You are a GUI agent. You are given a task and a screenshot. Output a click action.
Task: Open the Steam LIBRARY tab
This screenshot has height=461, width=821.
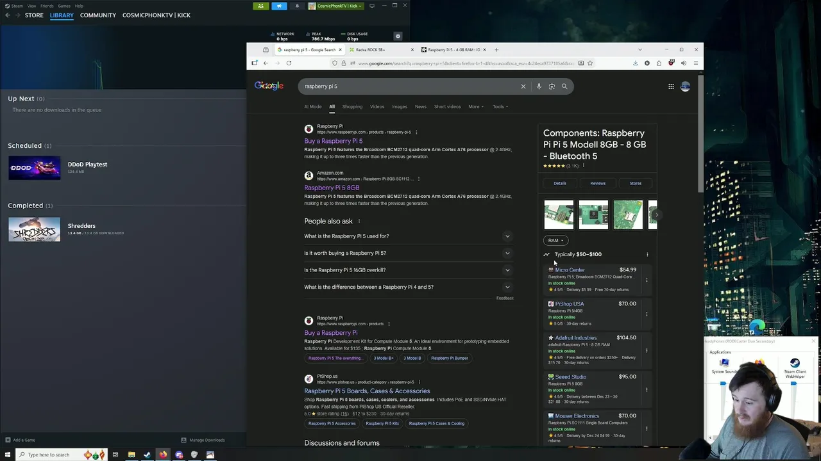click(62, 15)
